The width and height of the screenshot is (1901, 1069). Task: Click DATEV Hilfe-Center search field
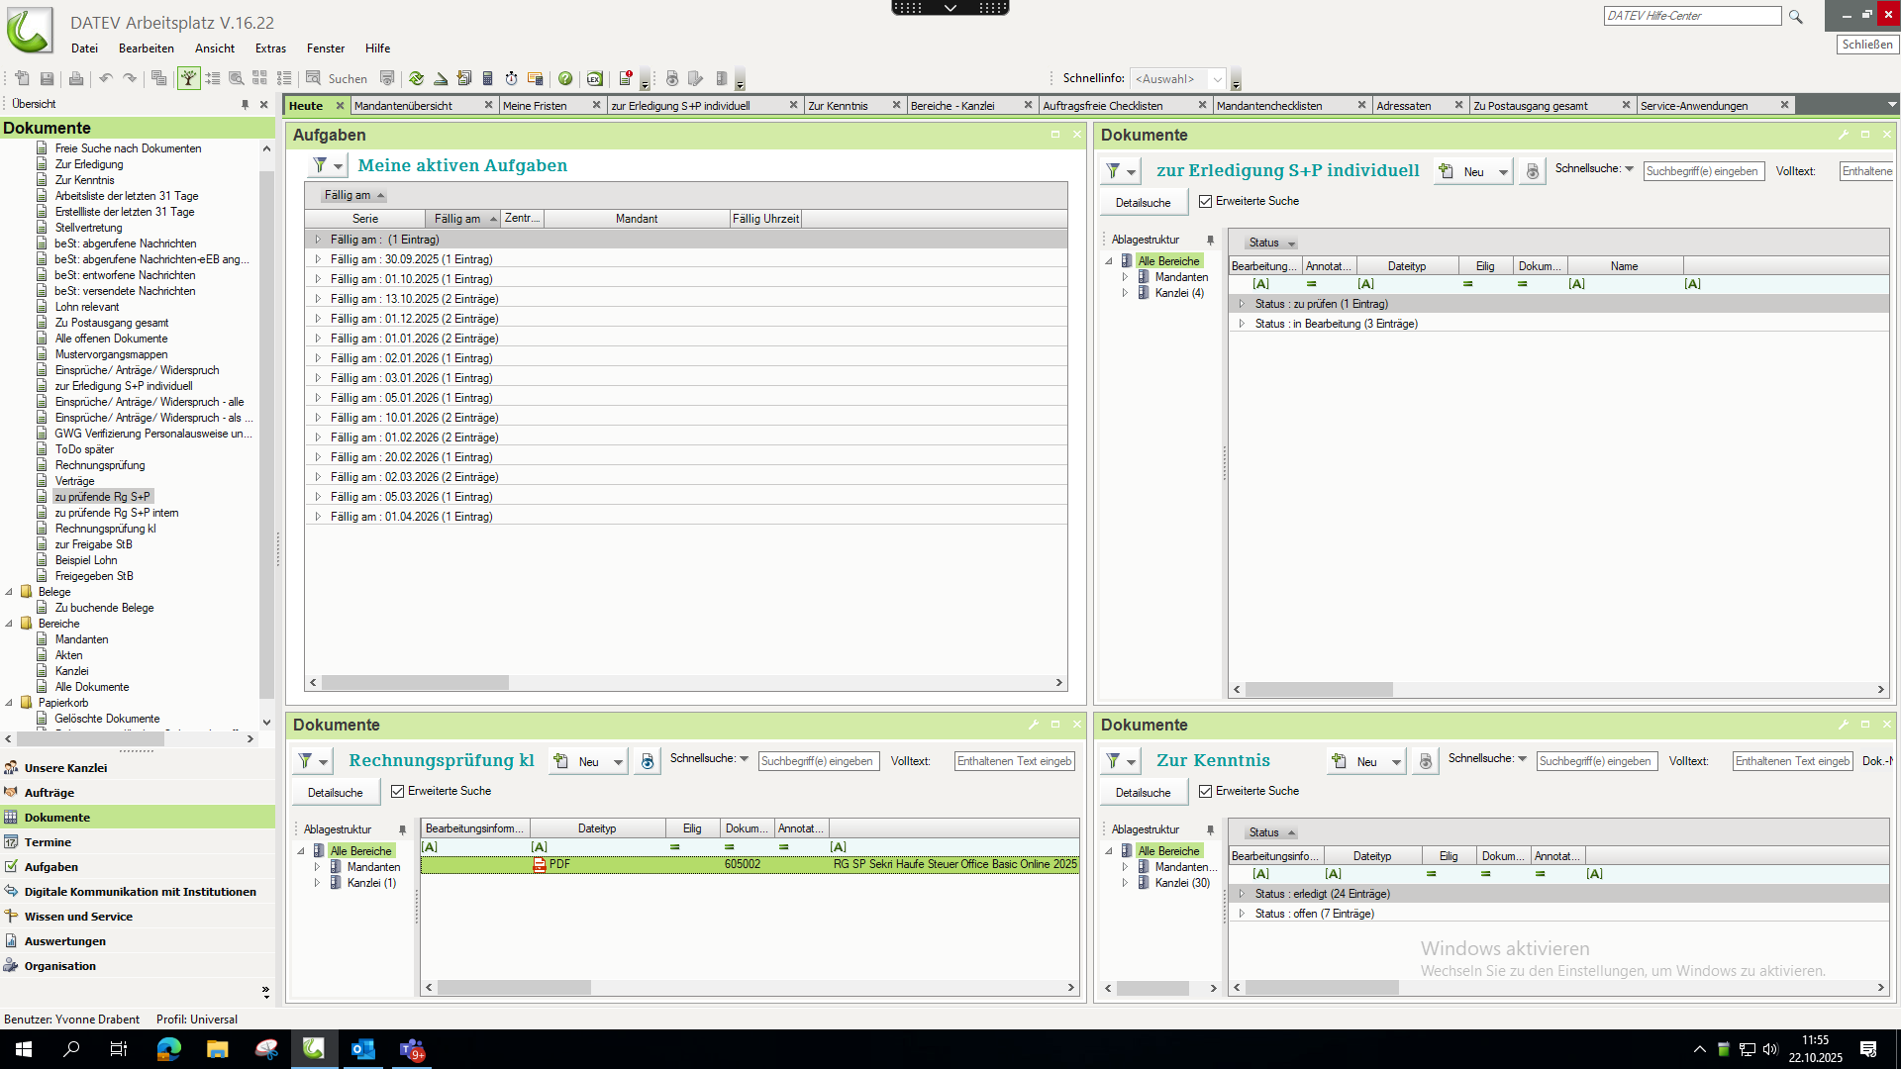coord(1691,16)
